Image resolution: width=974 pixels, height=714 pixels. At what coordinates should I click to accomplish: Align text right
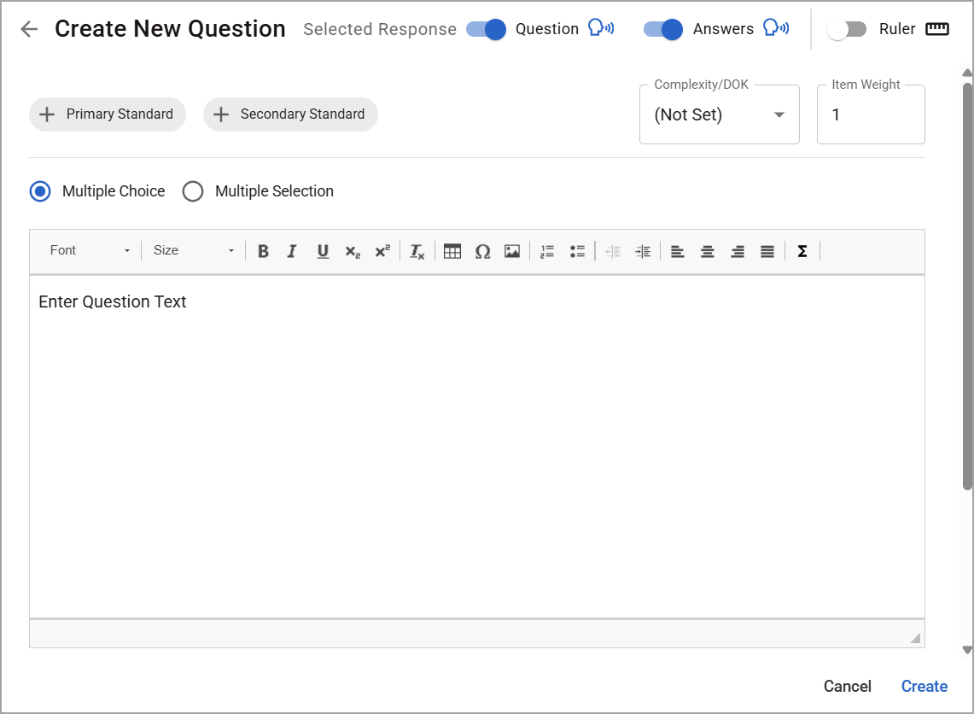[x=738, y=251]
